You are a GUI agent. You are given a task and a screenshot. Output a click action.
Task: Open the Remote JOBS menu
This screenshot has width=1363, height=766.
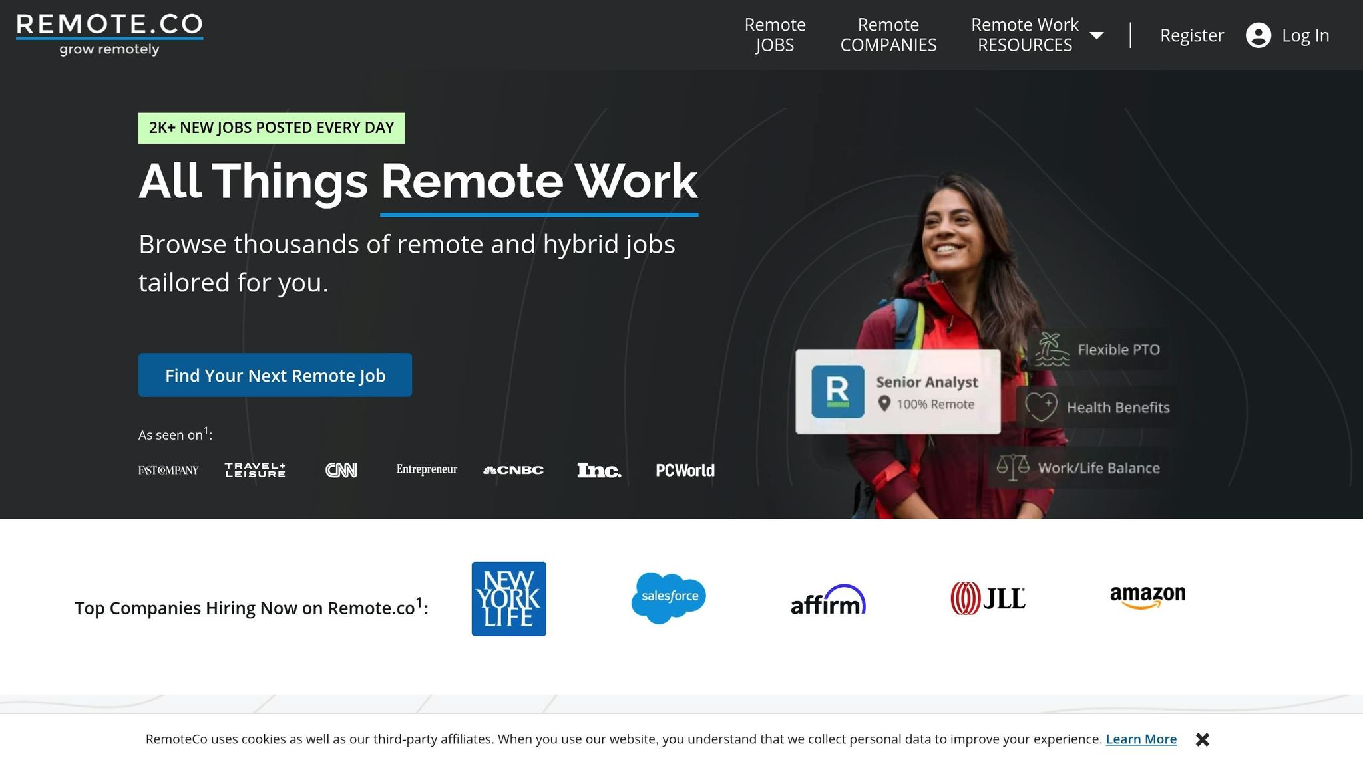775,35
